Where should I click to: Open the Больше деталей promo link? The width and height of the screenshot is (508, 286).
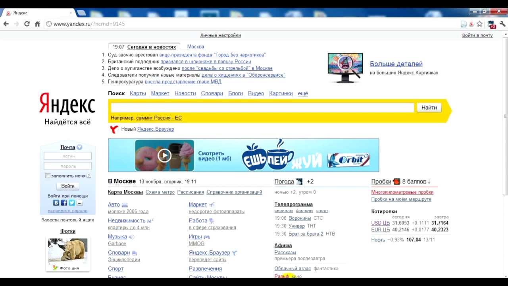pos(396,64)
